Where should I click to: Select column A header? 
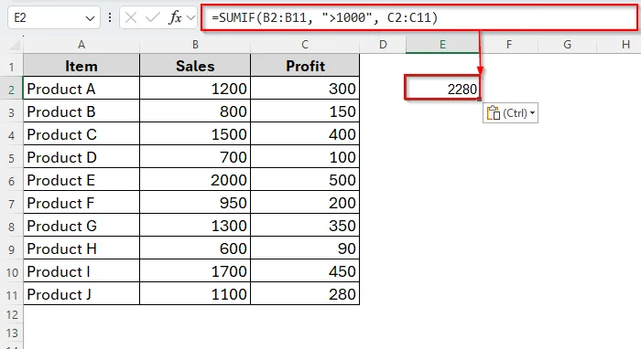(81, 45)
